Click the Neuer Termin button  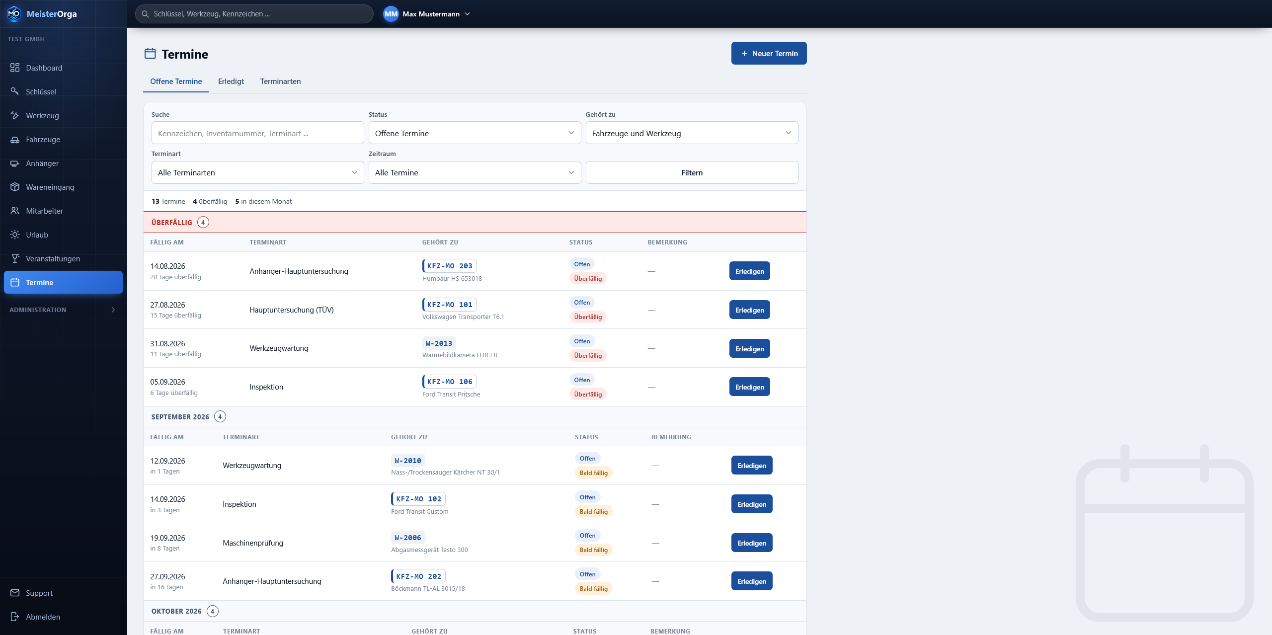769,53
